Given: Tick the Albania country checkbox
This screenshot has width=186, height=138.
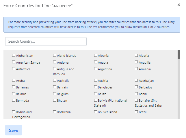Looking at the screenshot, I should (96, 55).
